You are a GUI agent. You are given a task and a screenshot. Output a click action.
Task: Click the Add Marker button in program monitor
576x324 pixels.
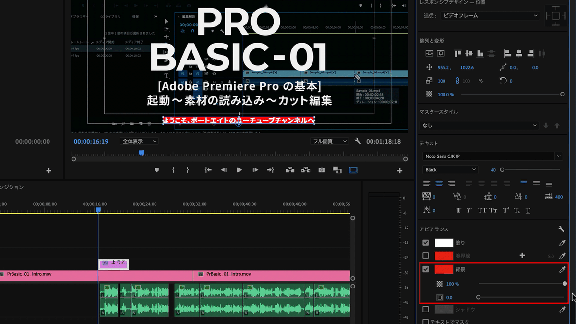[156, 170]
